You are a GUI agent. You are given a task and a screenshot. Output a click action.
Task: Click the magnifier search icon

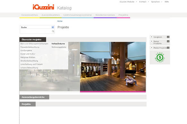[53, 31]
